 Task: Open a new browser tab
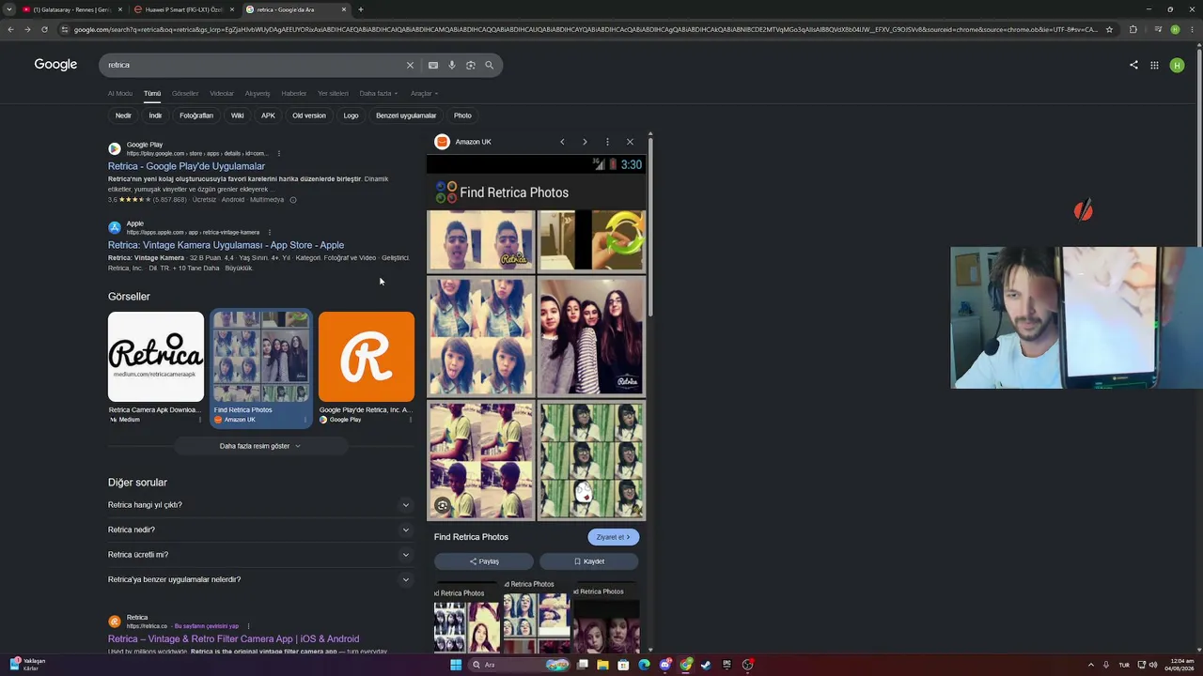point(361,9)
